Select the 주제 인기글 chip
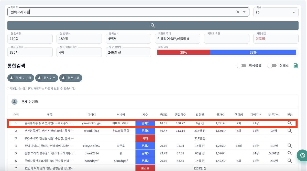Screen dimensions: 307x171 click(21, 78)
